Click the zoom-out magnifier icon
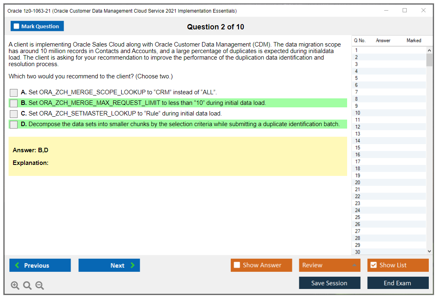Viewport: 439px width, 300px height. click(x=40, y=285)
